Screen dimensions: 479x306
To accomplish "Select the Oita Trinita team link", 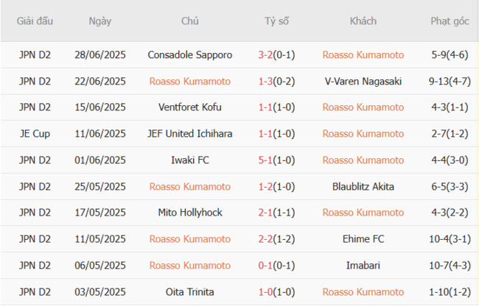I will [x=189, y=293].
